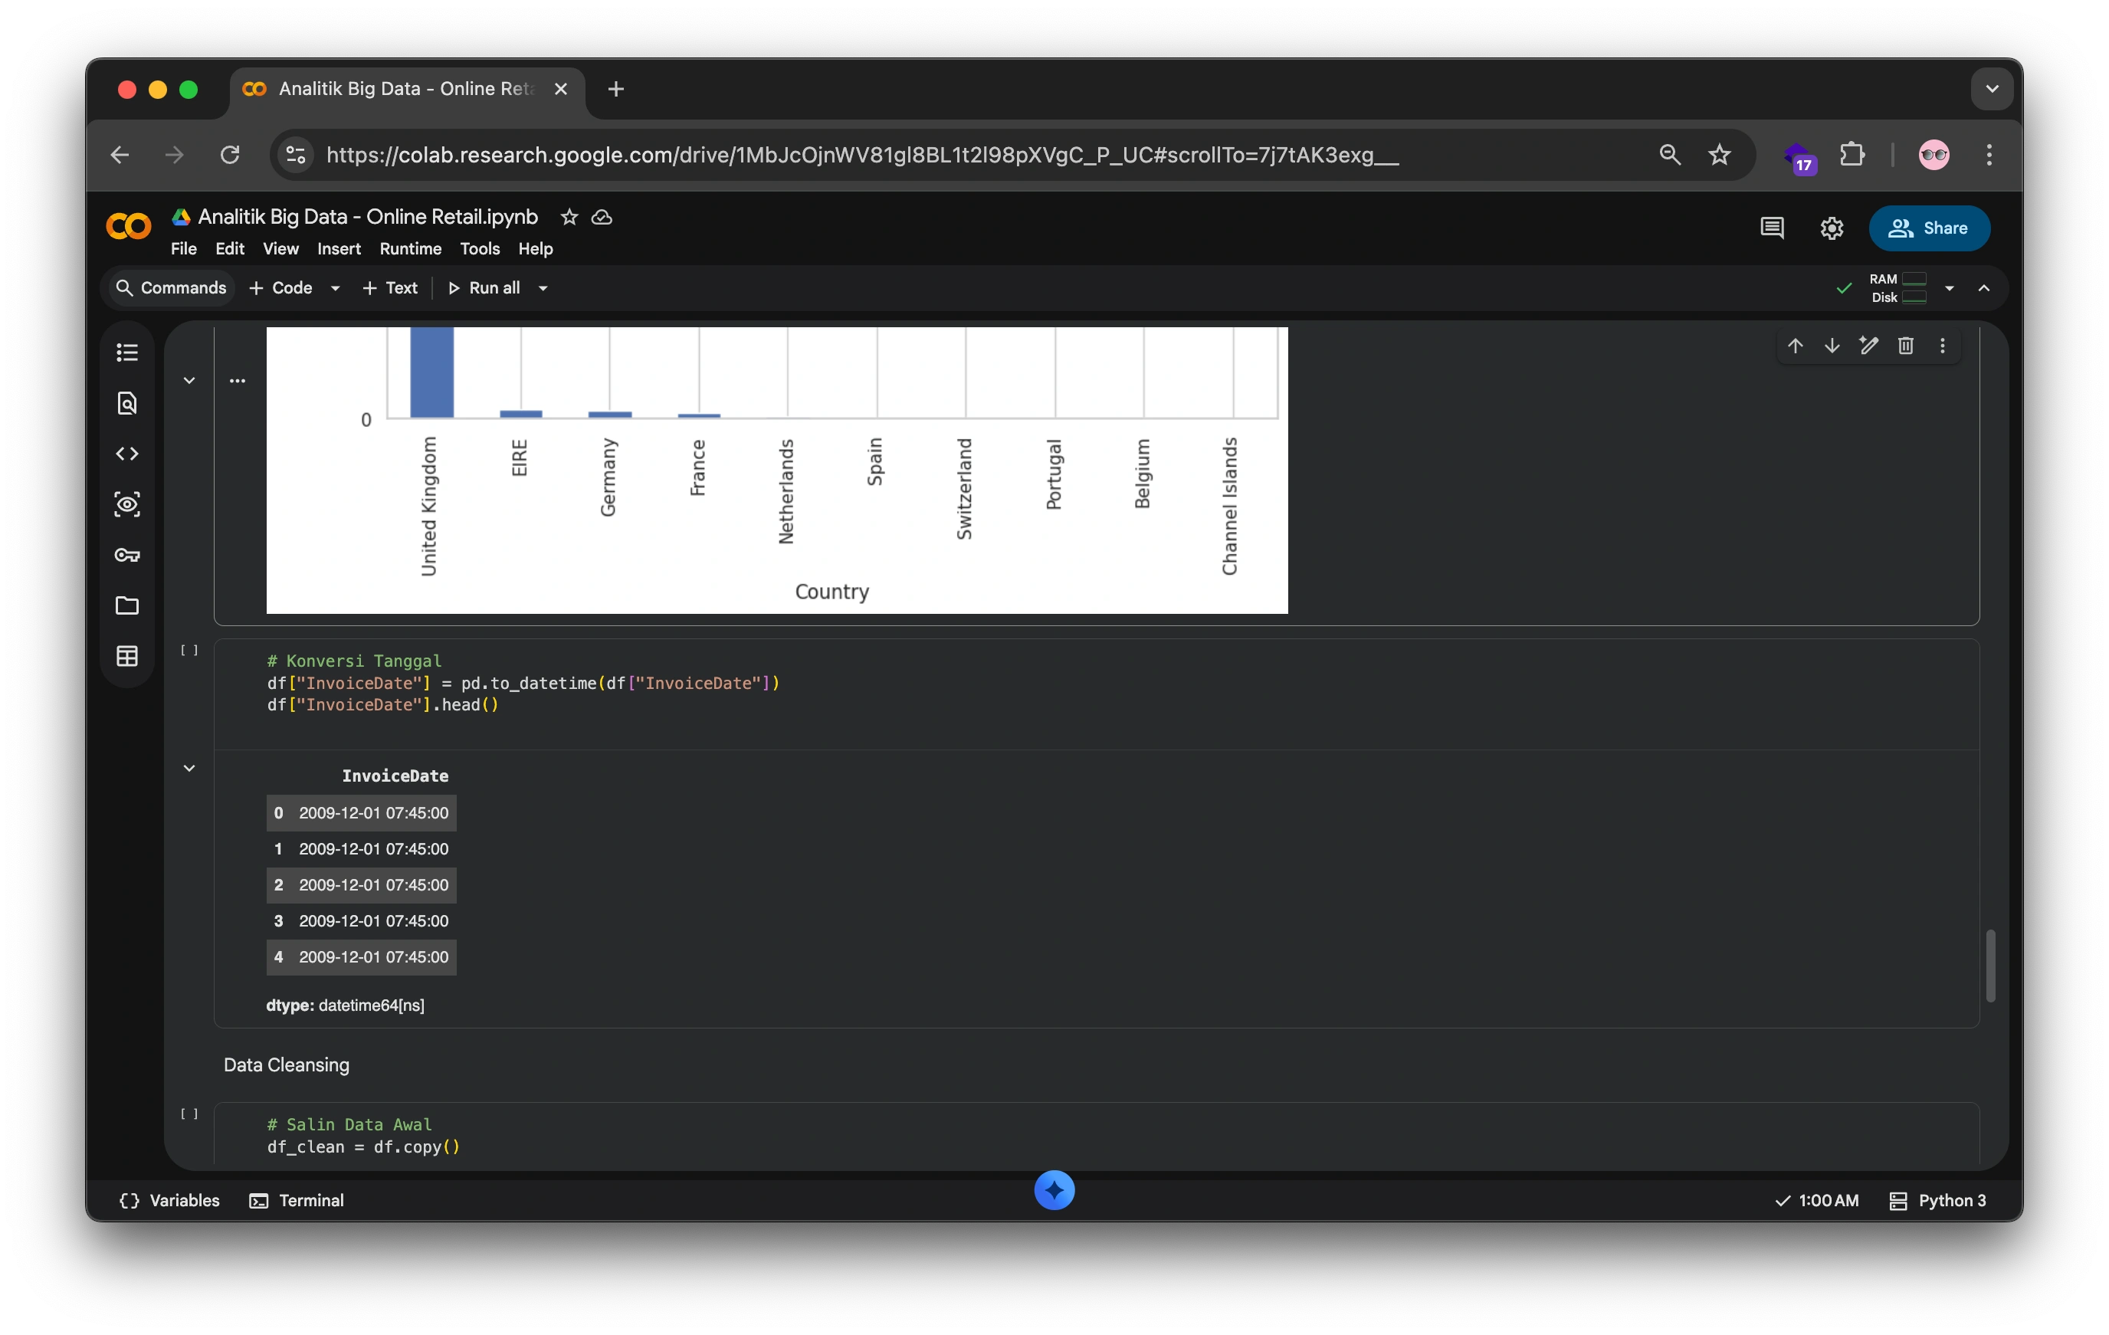Open the Secrets panel via key icon
The image size is (2109, 1335).
(x=127, y=555)
